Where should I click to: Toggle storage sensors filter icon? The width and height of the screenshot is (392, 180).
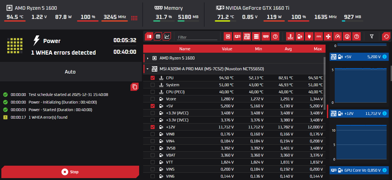(x=256, y=36)
